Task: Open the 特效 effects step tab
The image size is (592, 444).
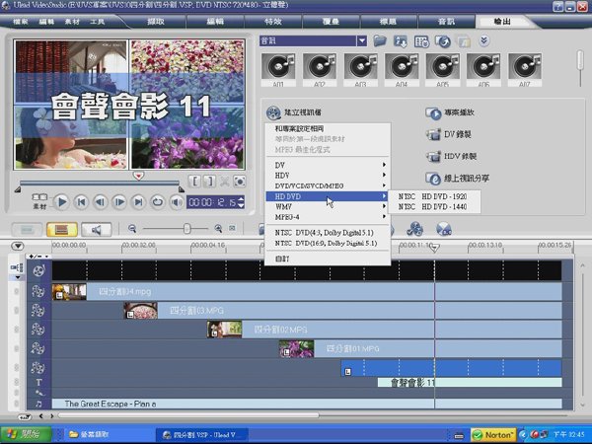Action: tap(272, 22)
